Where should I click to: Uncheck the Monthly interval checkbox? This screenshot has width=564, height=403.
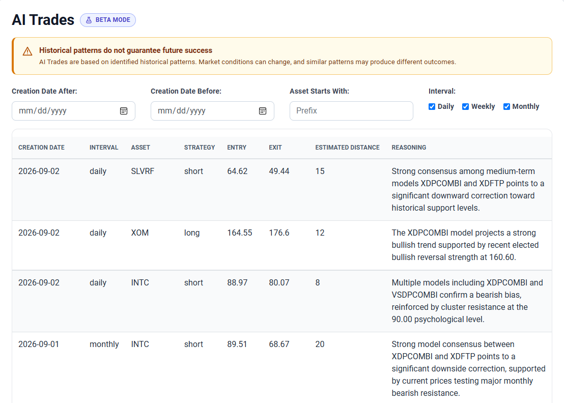pos(506,107)
